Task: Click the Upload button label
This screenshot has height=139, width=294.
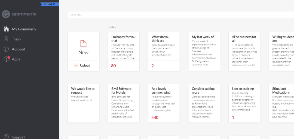Action: tap(85, 65)
